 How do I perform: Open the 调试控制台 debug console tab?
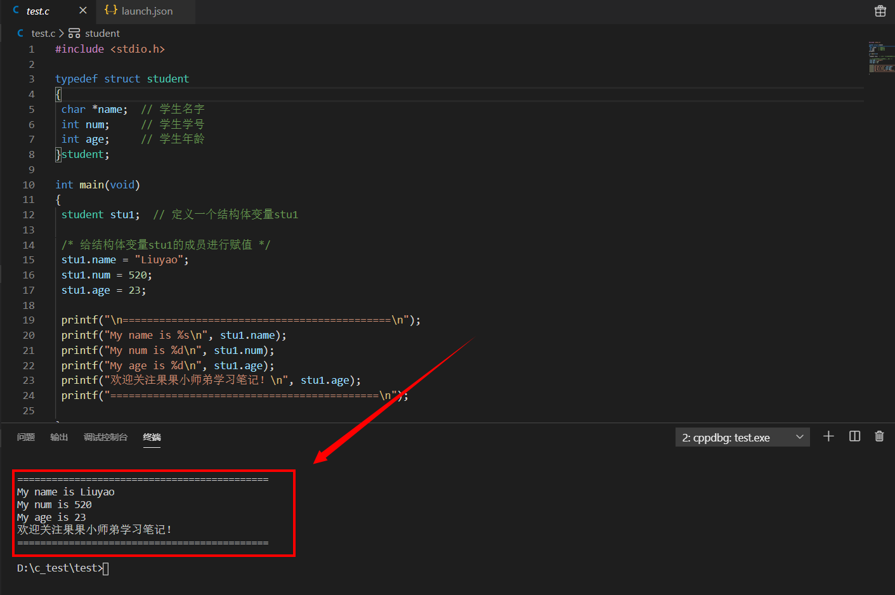pos(105,437)
